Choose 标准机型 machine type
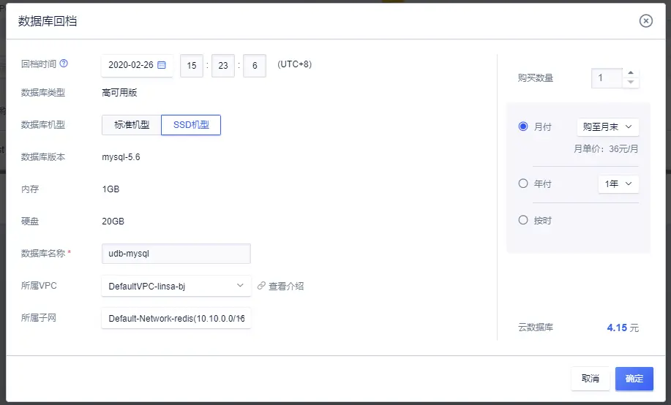Image resolution: width=671 pixels, height=405 pixels. click(132, 125)
